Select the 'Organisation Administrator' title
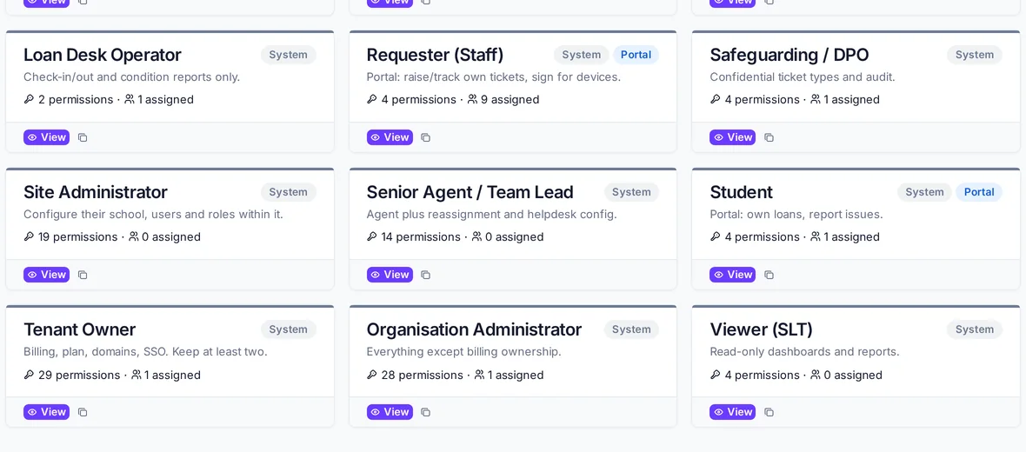The image size is (1026, 452). [474, 329]
